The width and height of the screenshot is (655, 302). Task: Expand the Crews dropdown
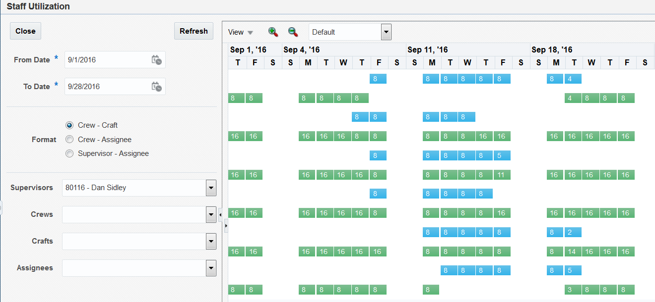tap(211, 215)
